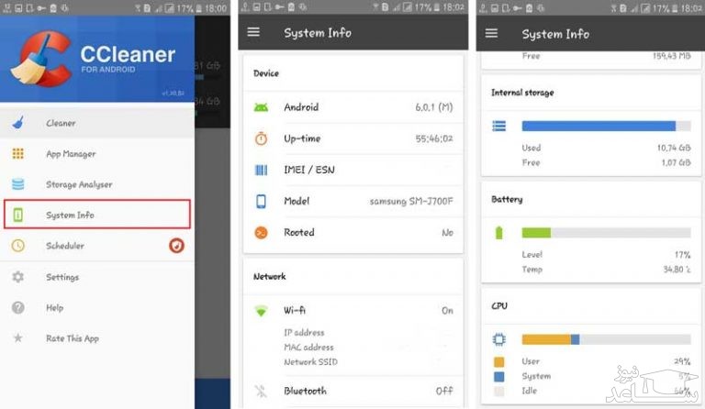Image resolution: width=705 pixels, height=409 pixels.
Task: Tap the Bluetooth row showing Off
Action: [353, 391]
